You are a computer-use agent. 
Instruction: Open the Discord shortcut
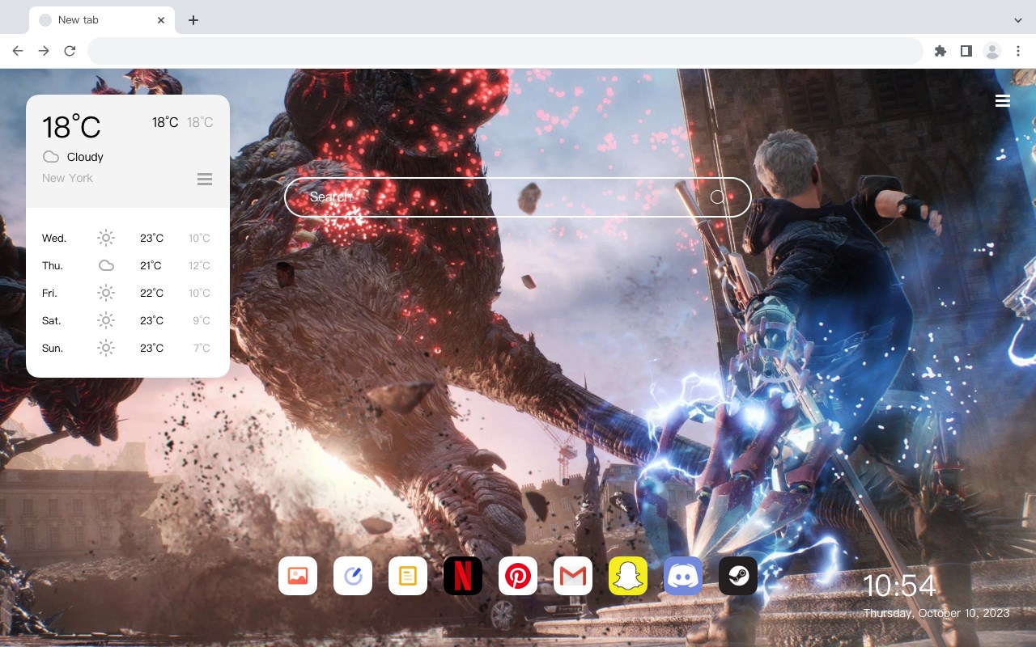click(x=683, y=576)
